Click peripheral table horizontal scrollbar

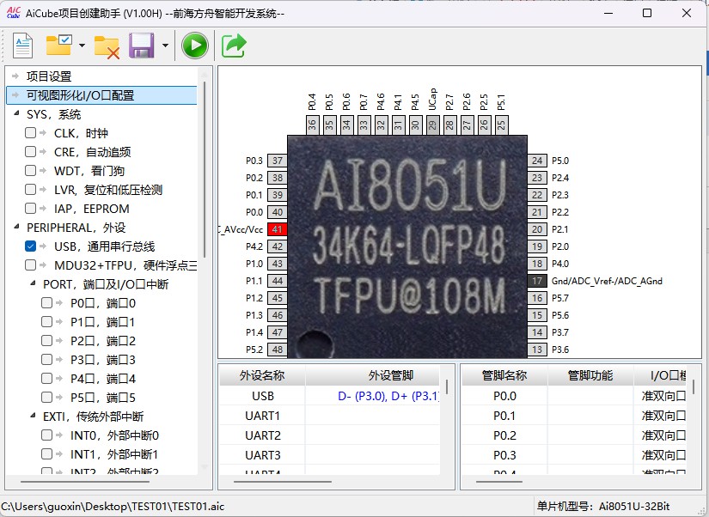point(283,482)
